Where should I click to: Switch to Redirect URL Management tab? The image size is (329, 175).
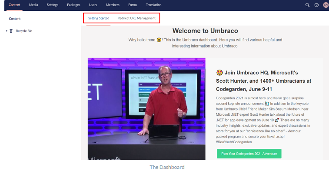[x=136, y=18]
